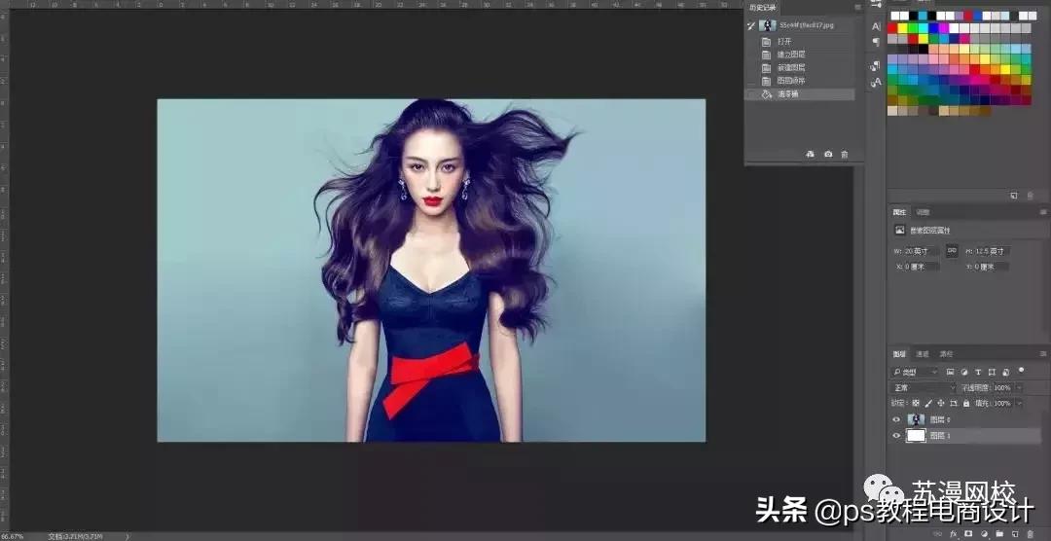Click the fill 100% field
This screenshot has width=1051, height=541.
[x=1002, y=404]
